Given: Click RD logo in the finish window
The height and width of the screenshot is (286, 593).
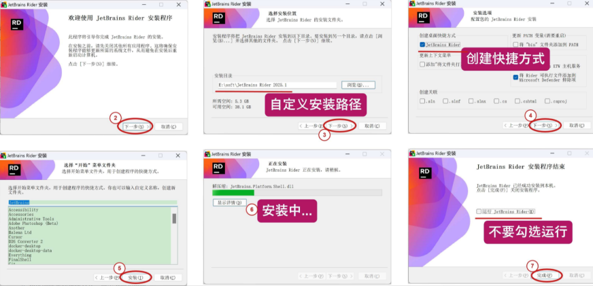Looking at the screenshot, I should point(425,173).
